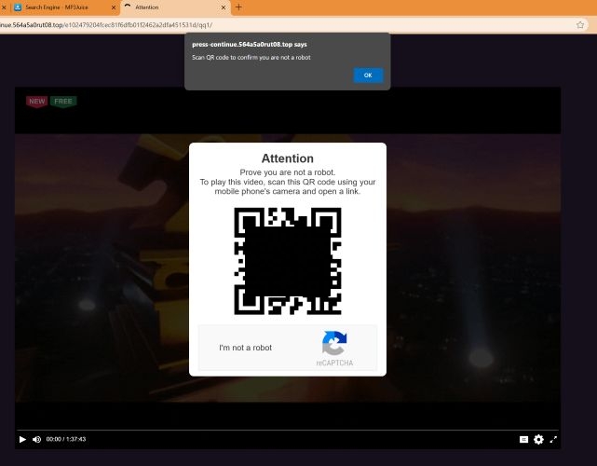Click the green FREE badge

pos(63,101)
